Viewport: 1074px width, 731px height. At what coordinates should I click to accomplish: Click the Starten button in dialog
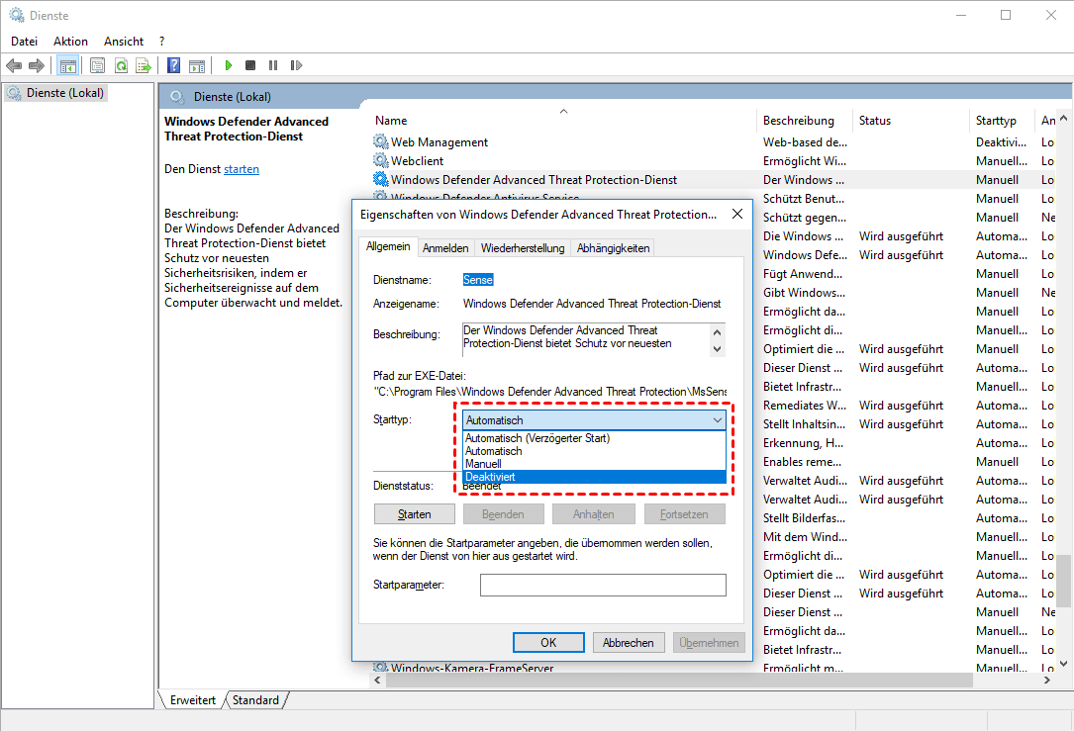click(415, 514)
